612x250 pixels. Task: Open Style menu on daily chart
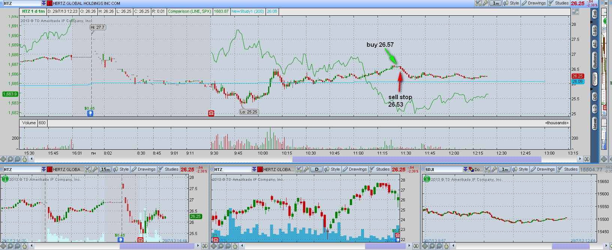point(332,170)
